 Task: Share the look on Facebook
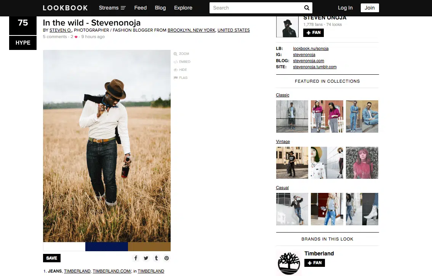coord(136,258)
